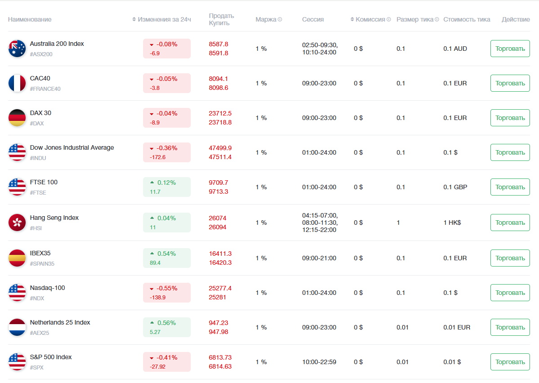
Task: Click the Australia flag icon for ASX200
Action: [17, 49]
